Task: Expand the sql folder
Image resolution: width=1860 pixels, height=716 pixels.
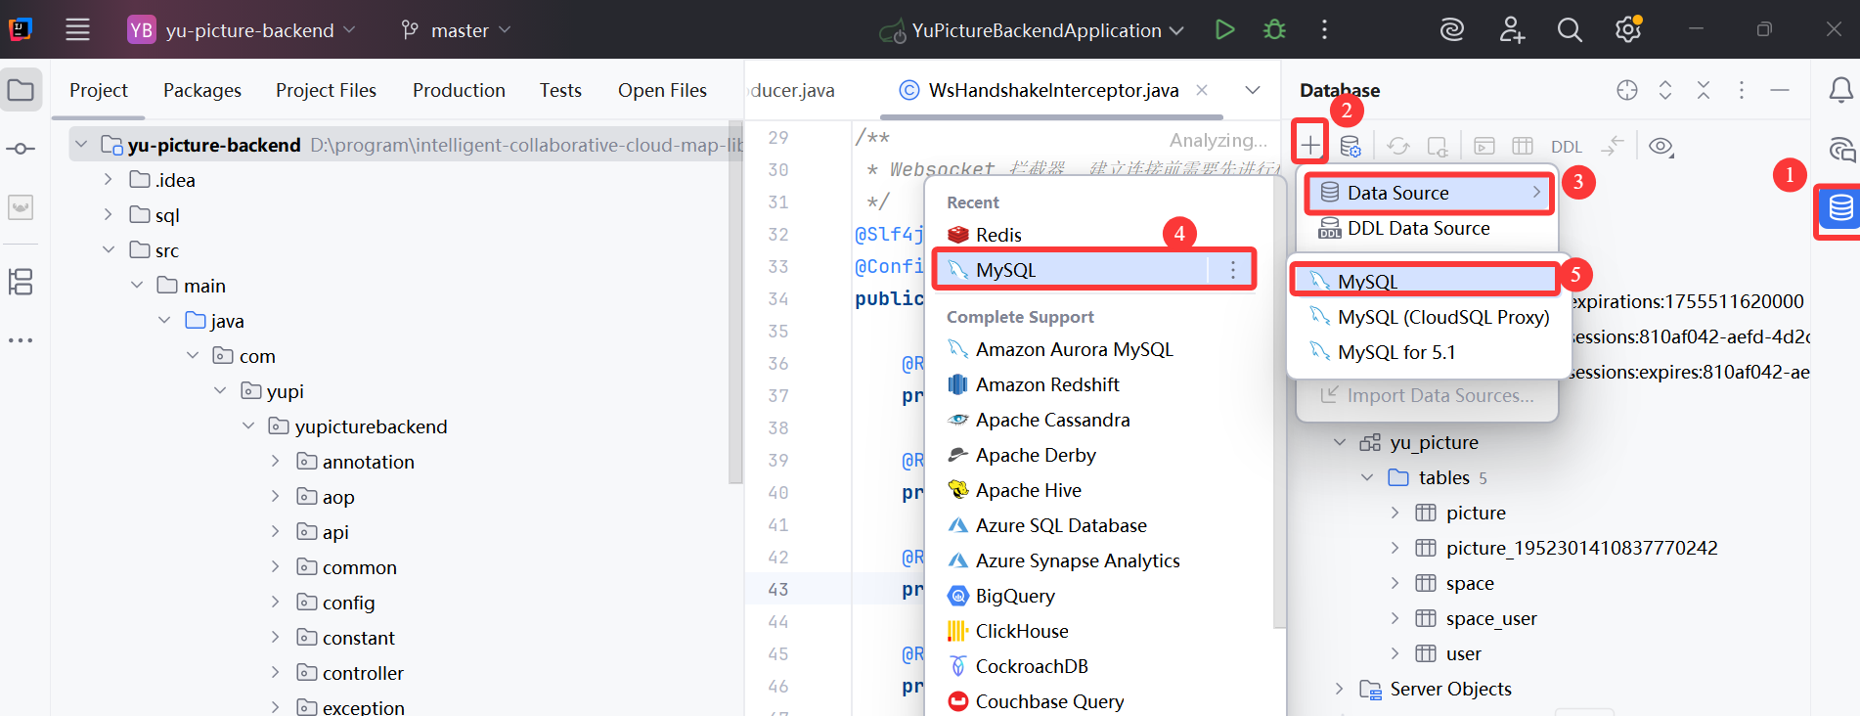Action: pos(109,215)
